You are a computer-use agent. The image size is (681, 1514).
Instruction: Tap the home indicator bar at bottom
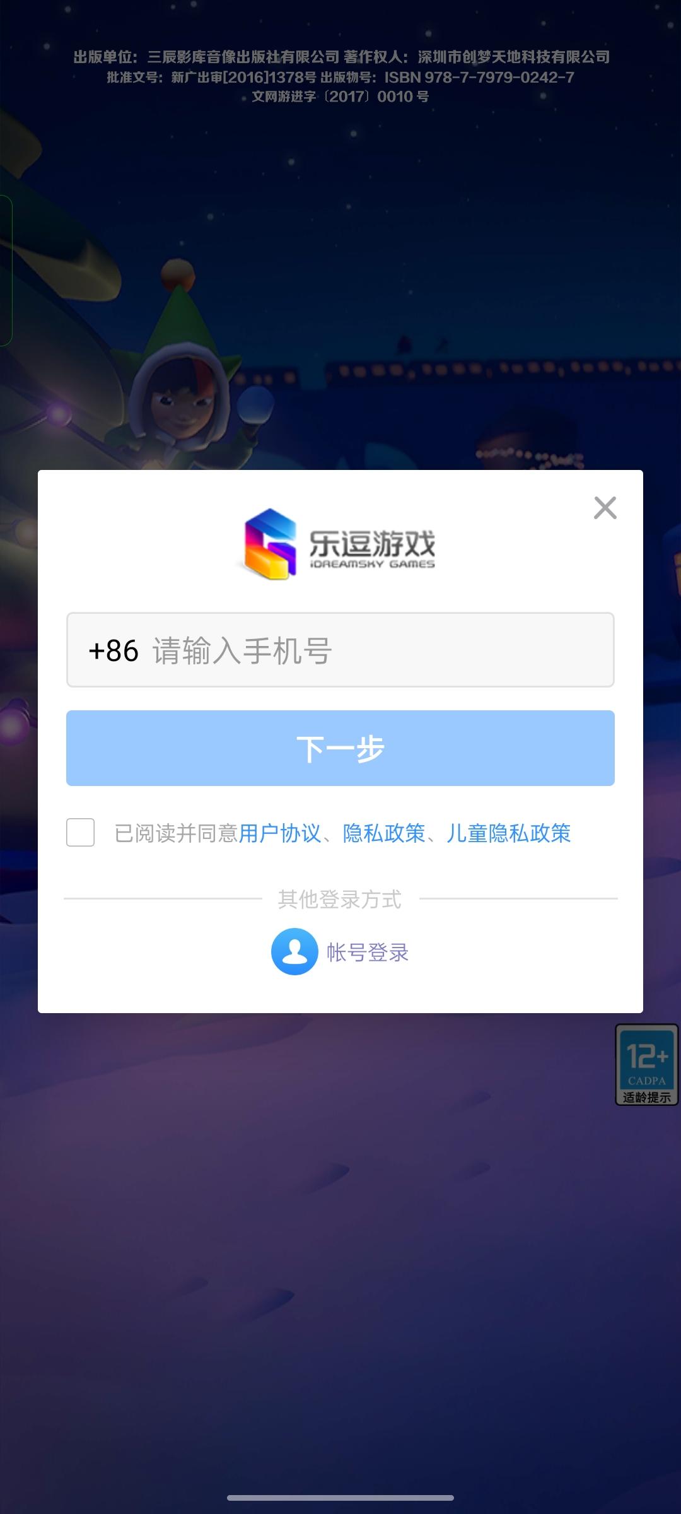pyautogui.click(x=340, y=1498)
